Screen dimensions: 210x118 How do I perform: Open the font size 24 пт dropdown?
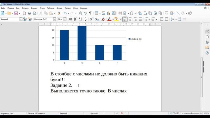click(x=65, y=19)
